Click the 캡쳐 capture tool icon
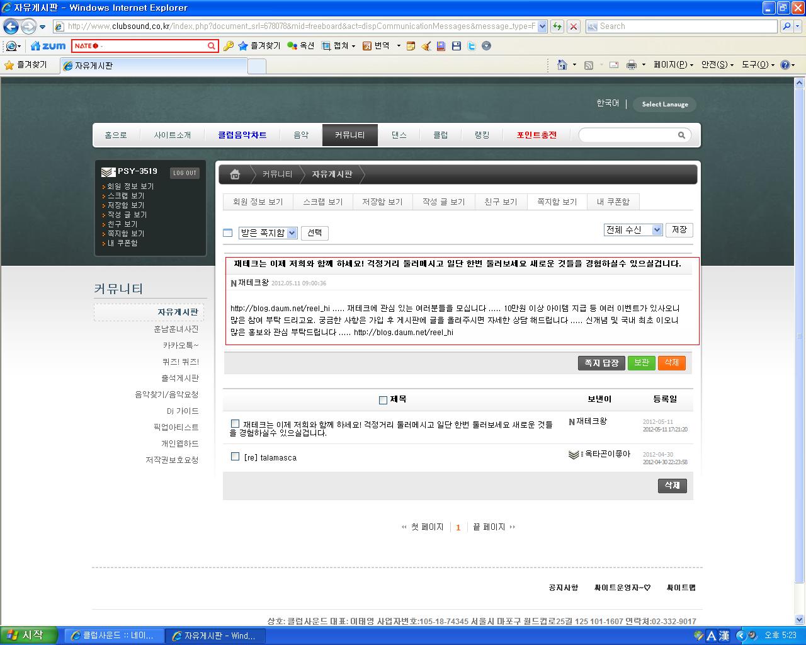Viewport: 806px width, 645px height. [x=326, y=46]
